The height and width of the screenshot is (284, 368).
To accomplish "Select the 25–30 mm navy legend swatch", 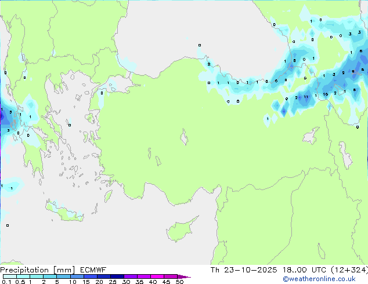I will point(117,276).
